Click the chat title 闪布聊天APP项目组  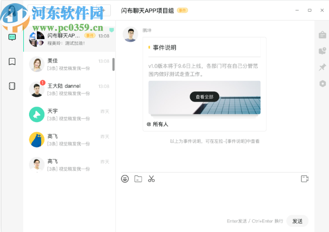(x=147, y=11)
